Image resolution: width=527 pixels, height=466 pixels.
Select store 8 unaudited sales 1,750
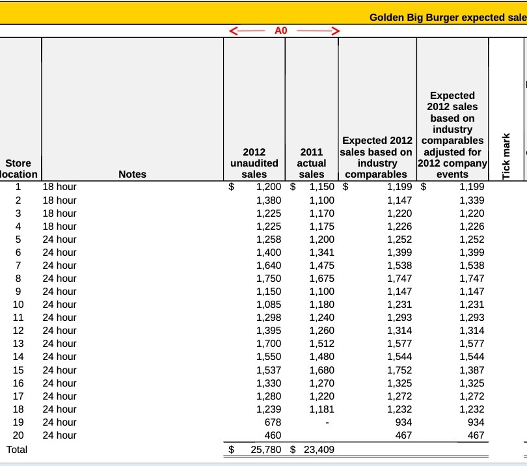point(269,279)
